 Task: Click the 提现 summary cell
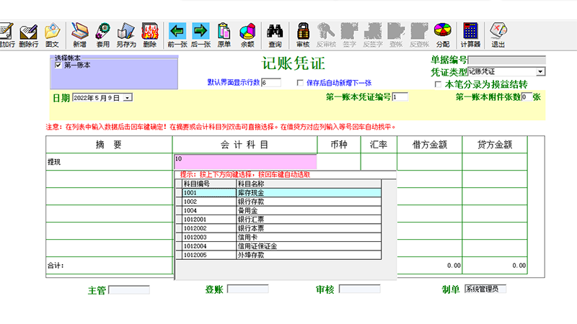tap(110, 162)
